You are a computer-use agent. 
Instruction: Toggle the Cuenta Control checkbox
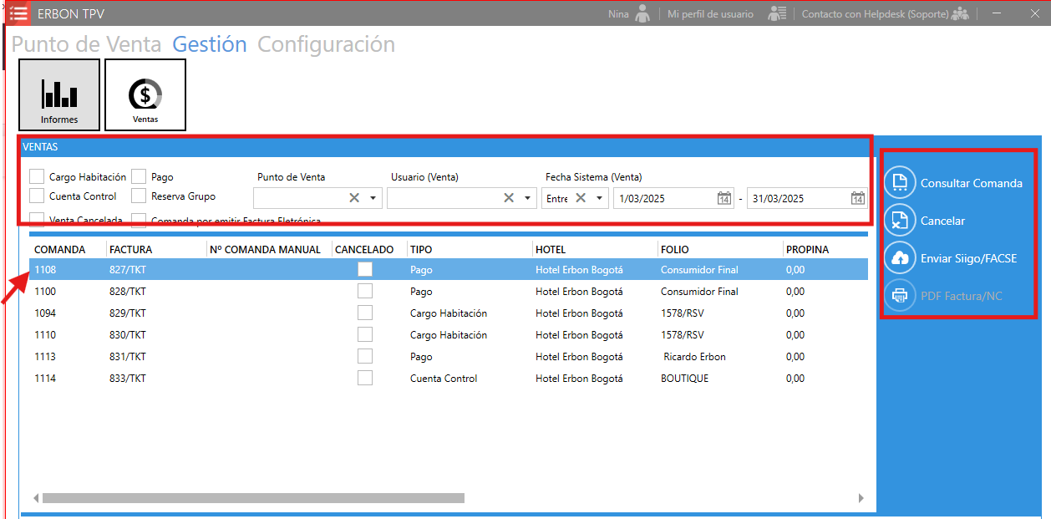37,196
